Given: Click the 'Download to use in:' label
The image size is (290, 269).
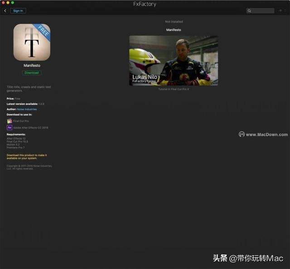Looking at the screenshot, I should [x=19, y=114].
